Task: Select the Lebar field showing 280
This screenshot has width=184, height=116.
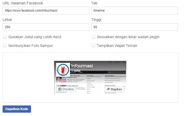Action: point(46,27)
